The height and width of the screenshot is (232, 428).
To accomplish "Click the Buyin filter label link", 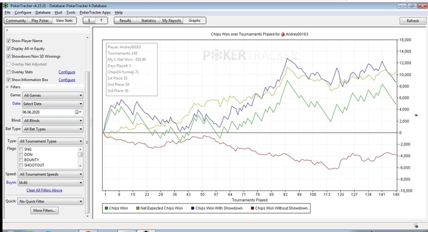I will [x=11, y=183].
